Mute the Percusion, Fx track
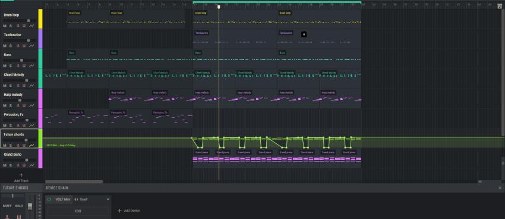The height and width of the screenshot is (219, 505). pyautogui.click(x=5, y=125)
